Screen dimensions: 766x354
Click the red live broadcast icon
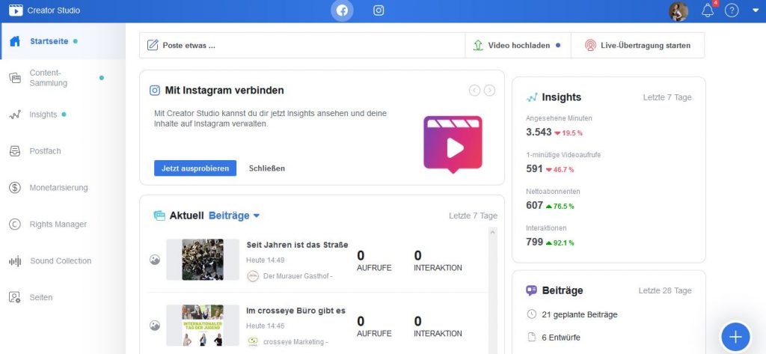coord(591,46)
